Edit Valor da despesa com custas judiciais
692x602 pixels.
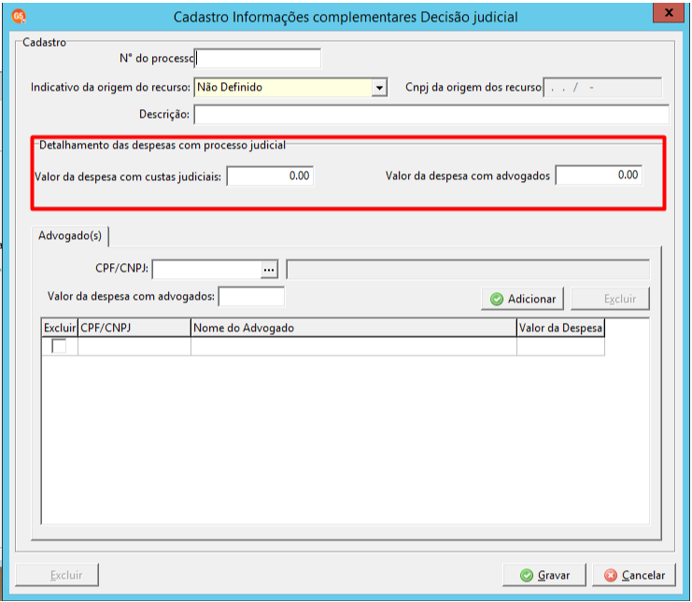click(x=270, y=176)
